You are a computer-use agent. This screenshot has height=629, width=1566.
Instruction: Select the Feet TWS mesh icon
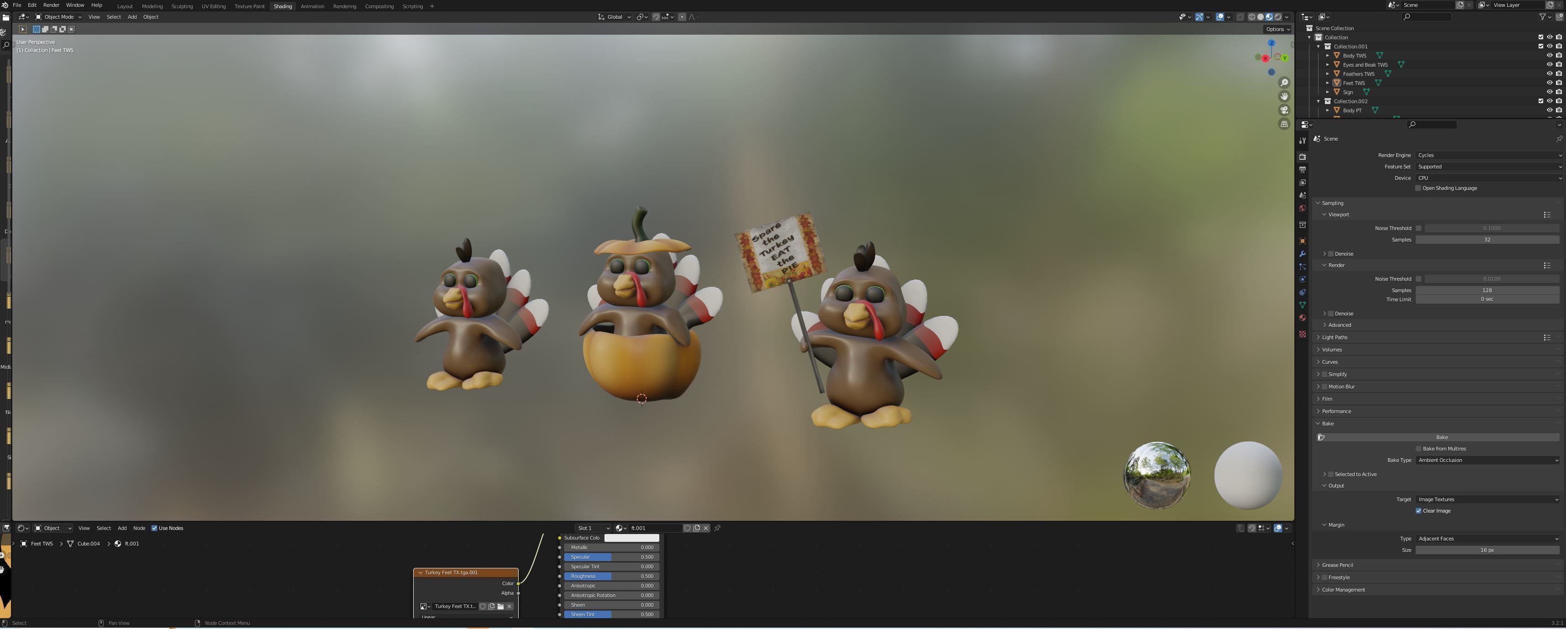(1337, 83)
